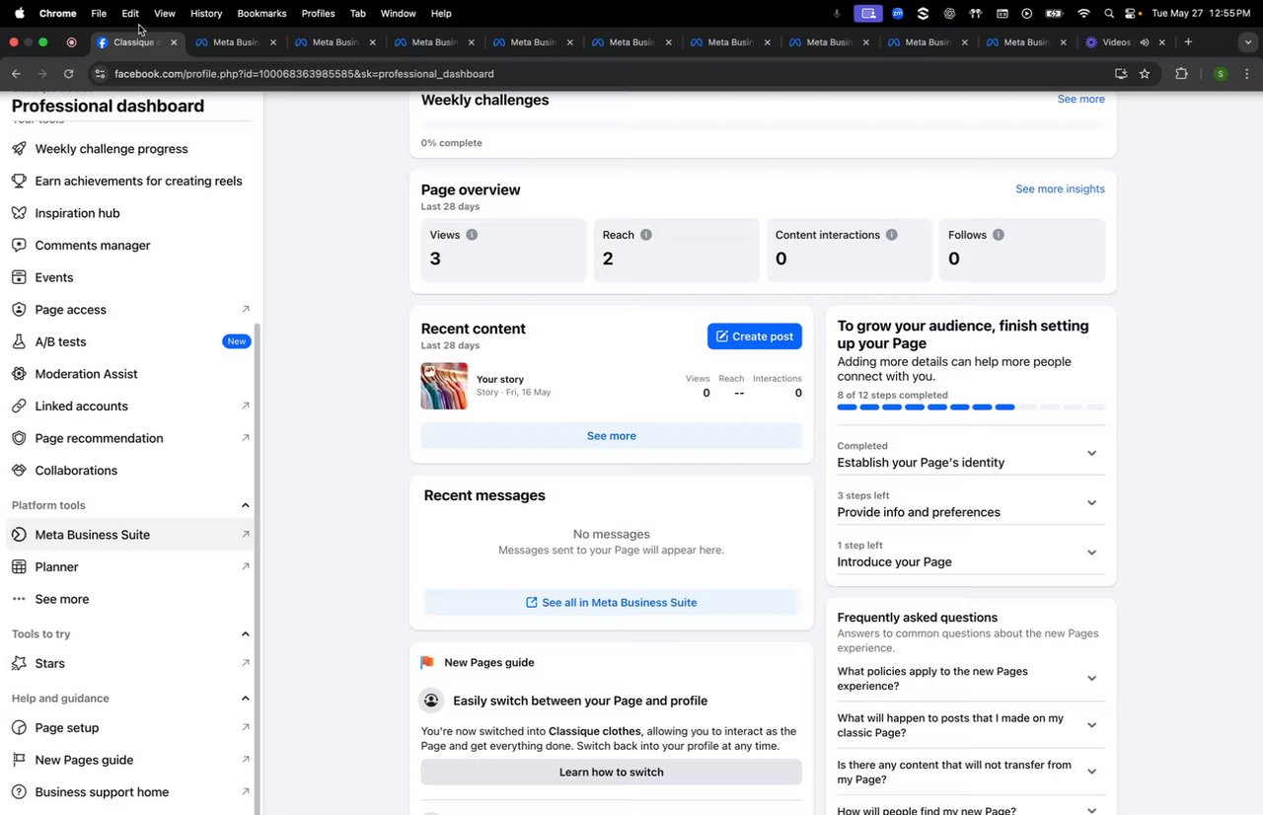The width and height of the screenshot is (1263, 815).
Task: Open Weekly challenge progress rocket icon
Action: tap(19, 149)
